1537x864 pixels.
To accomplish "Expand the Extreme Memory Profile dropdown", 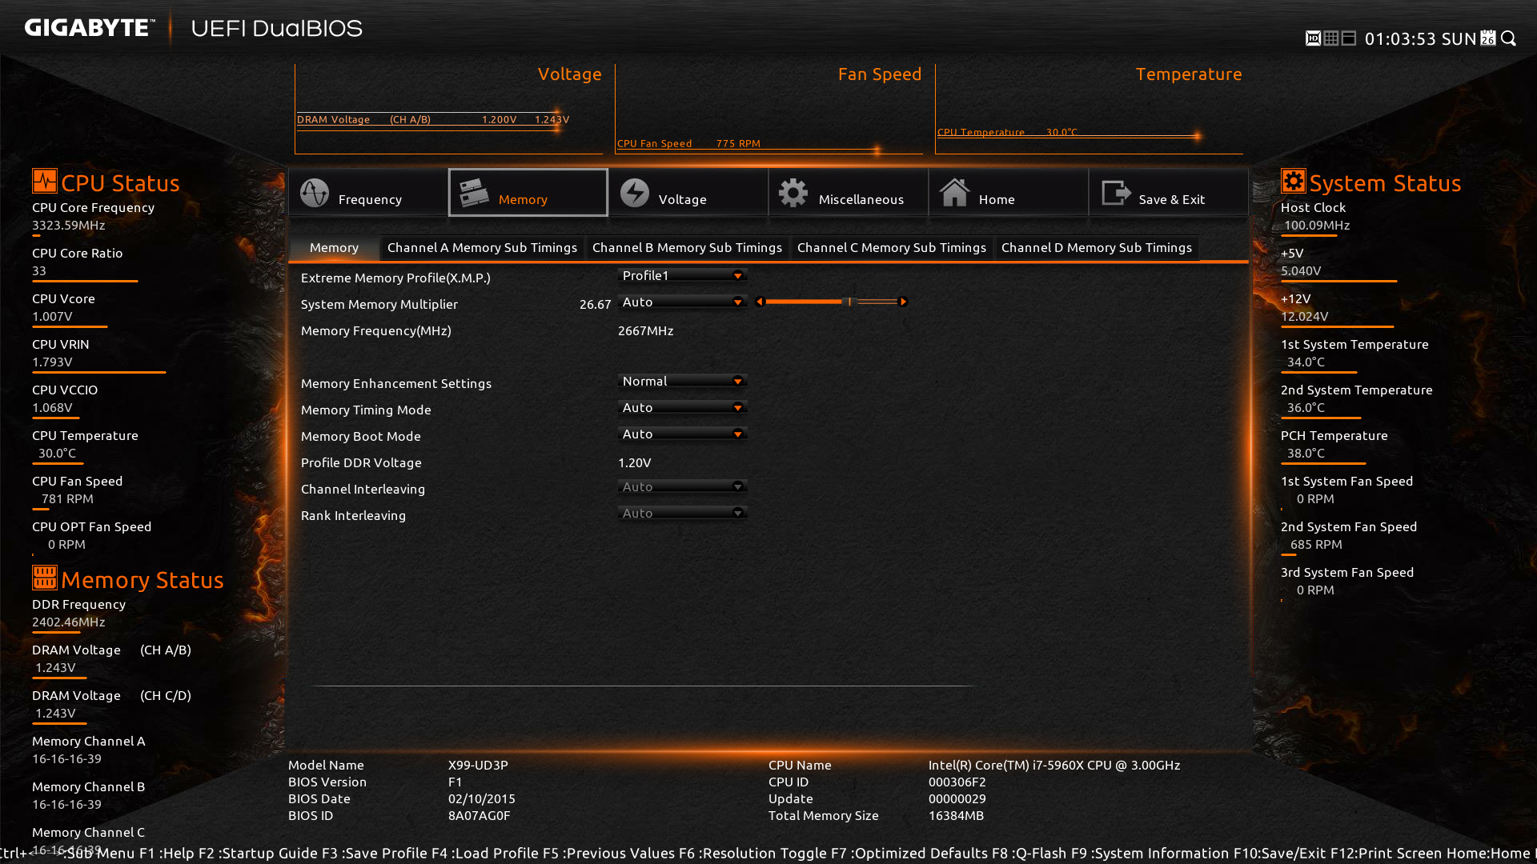I will [682, 275].
